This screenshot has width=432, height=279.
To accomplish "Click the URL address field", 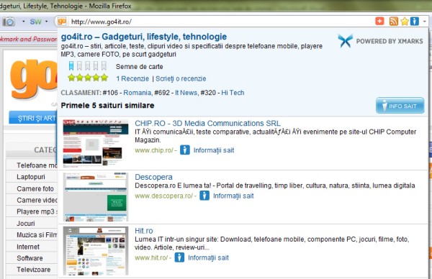I will [x=220, y=22].
